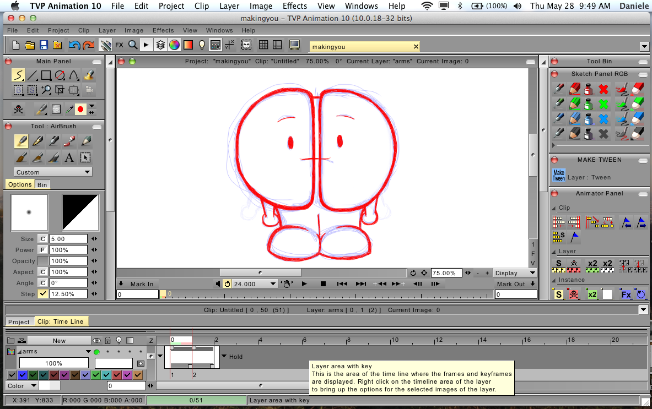The height and width of the screenshot is (409, 652).
Task: Toggle the cyan color group checkbox
Action: [106, 375]
